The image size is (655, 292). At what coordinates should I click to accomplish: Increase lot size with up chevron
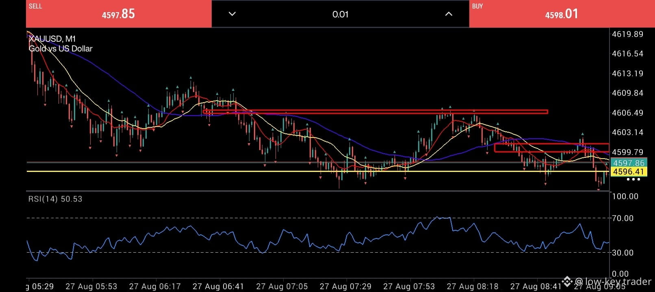tap(449, 14)
